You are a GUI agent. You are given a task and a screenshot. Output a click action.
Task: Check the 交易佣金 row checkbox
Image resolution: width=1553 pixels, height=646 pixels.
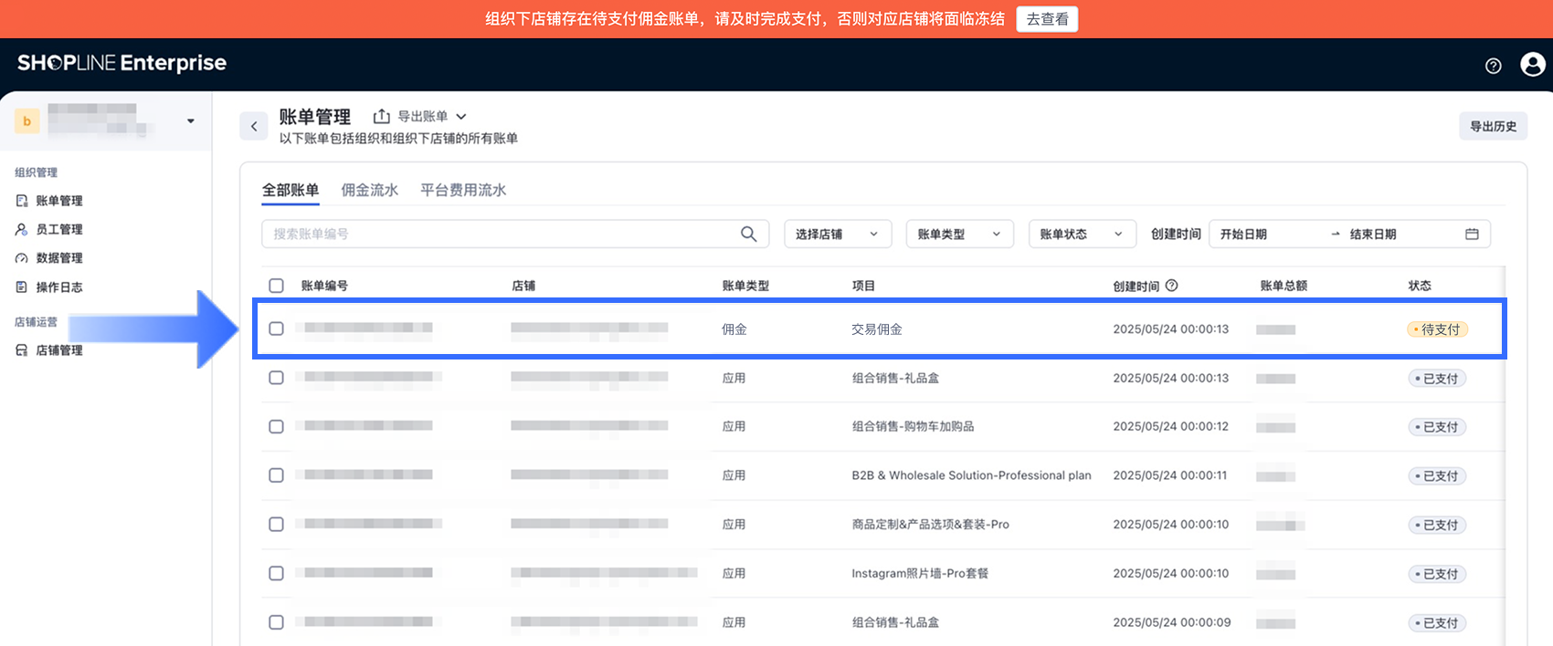coord(276,328)
